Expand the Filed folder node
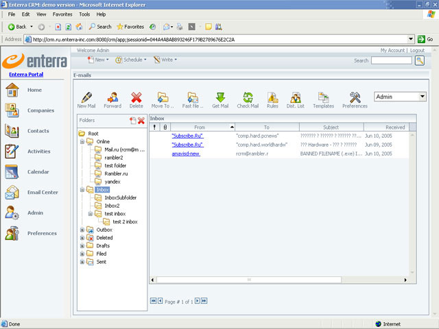439x329 pixels. click(x=82, y=254)
